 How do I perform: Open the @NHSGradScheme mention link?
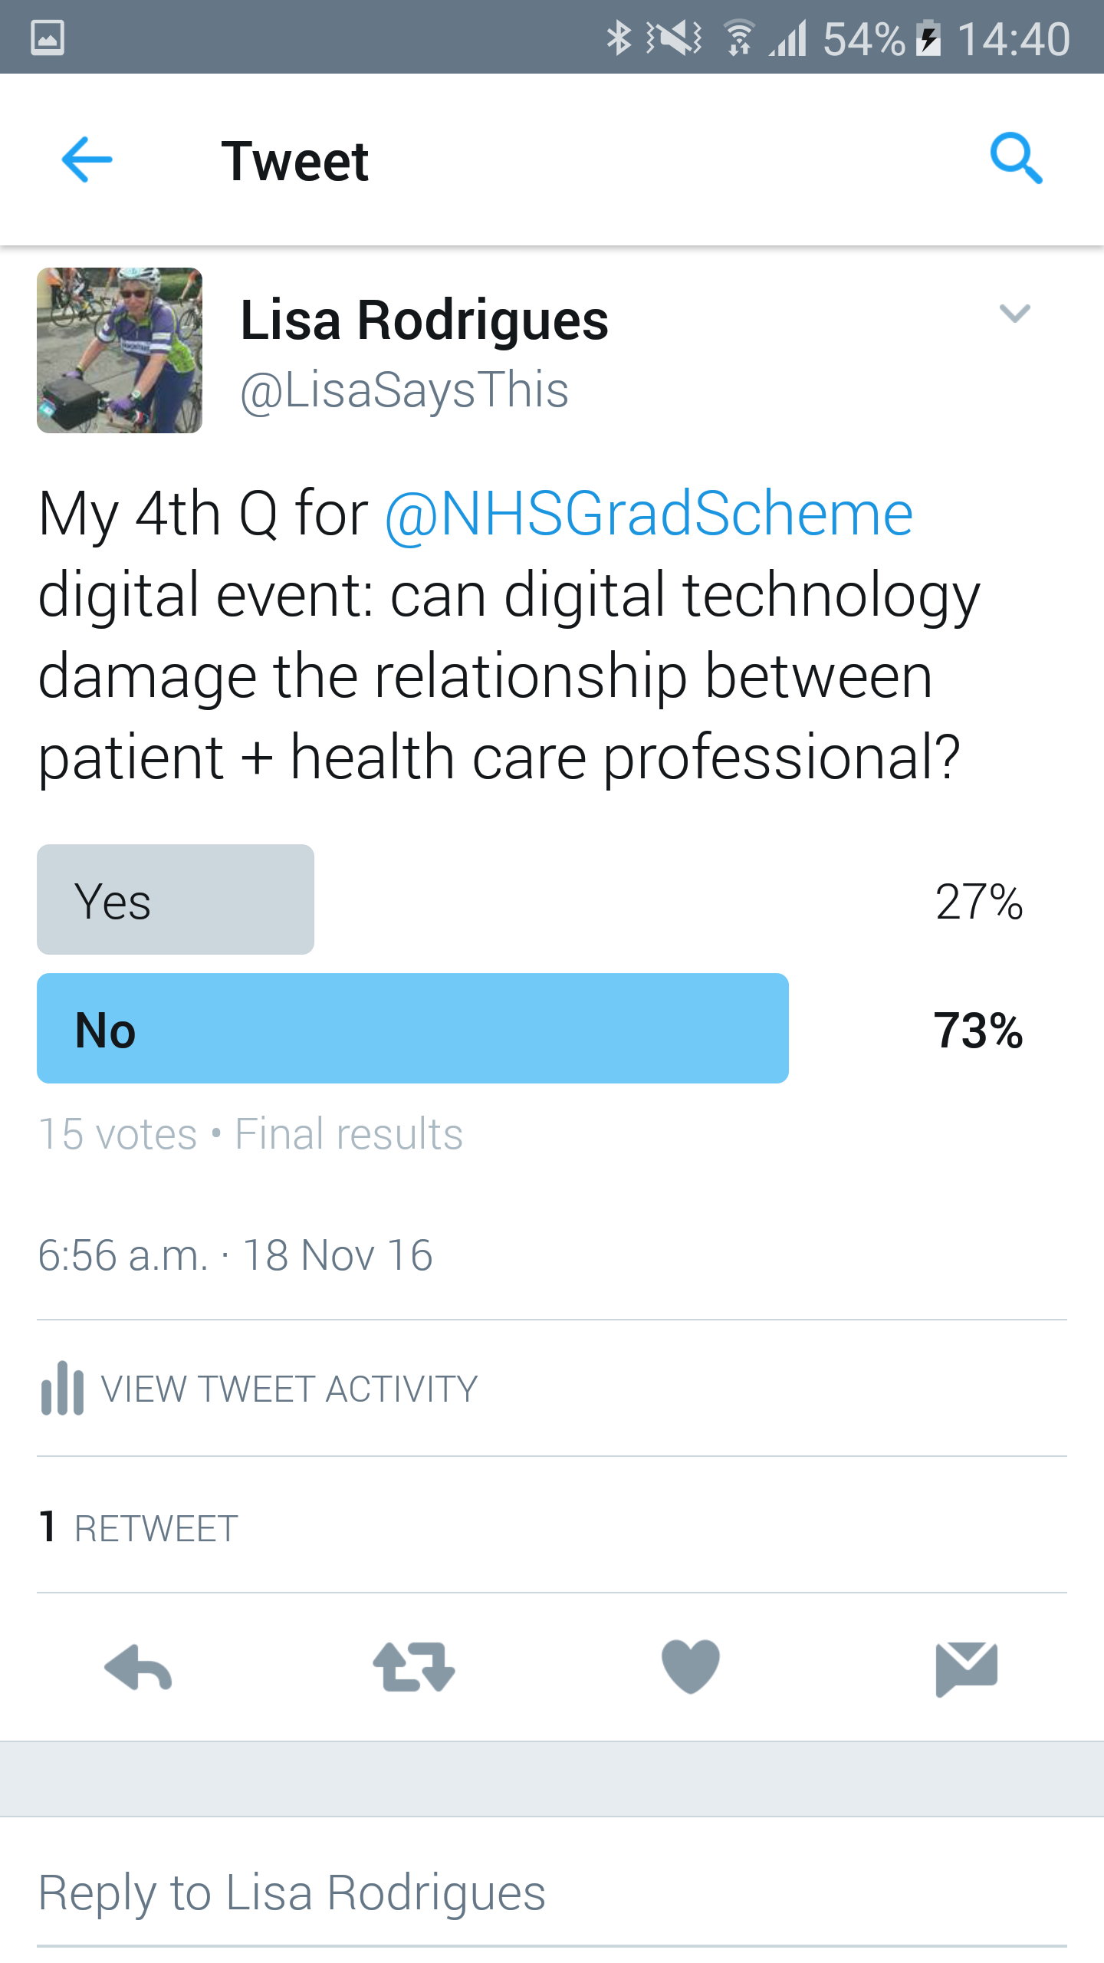coord(649,513)
